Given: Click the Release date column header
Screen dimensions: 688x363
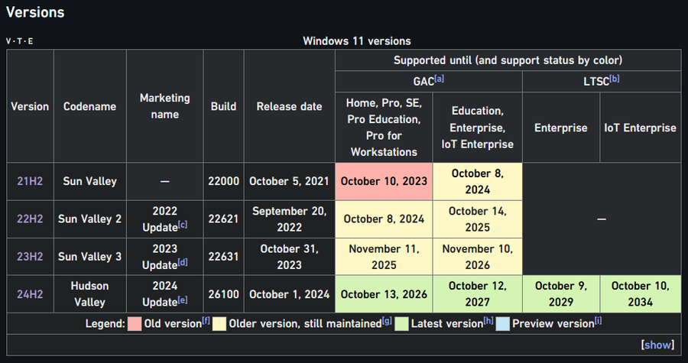Looking at the screenshot, I should (290, 106).
